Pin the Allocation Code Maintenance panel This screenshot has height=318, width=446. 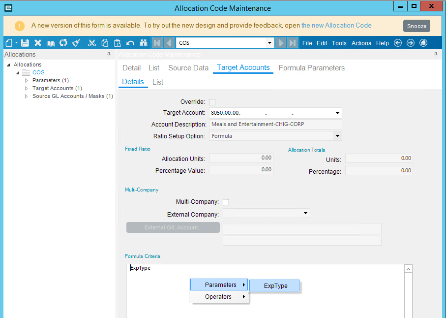click(436, 54)
